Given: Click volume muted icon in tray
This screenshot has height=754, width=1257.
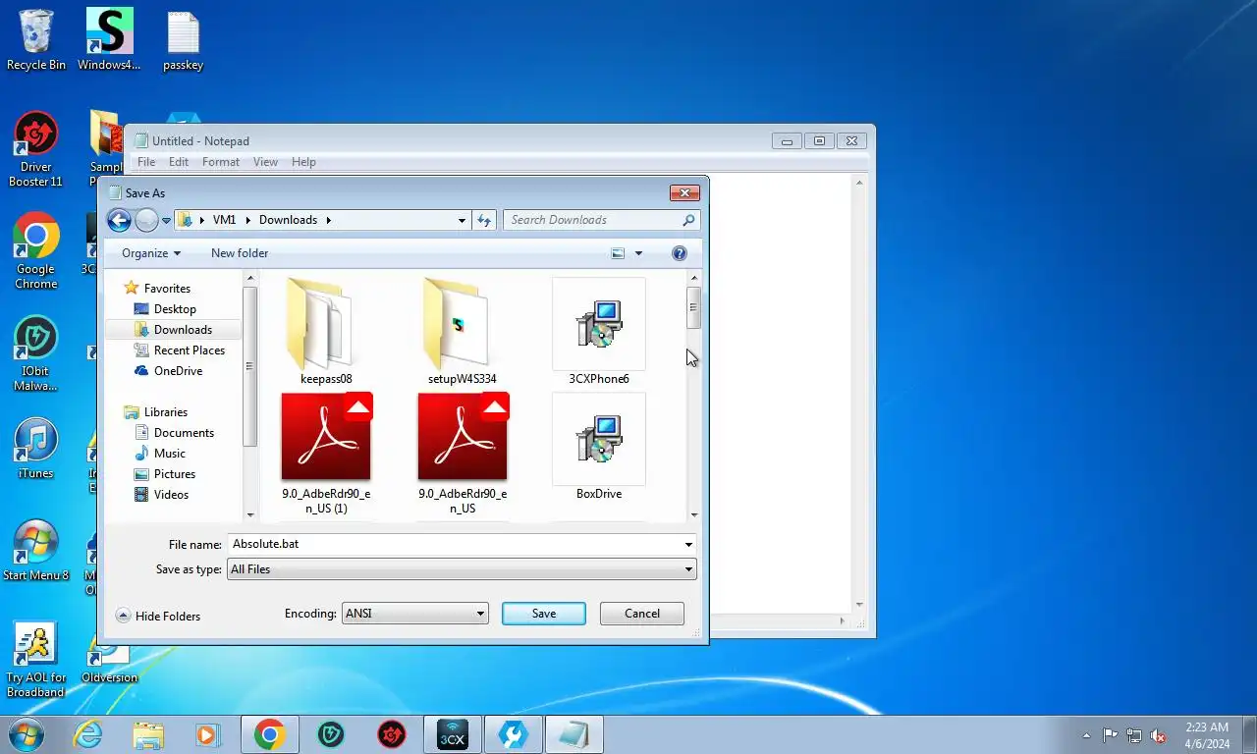Looking at the screenshot, I should (1159, 735).
